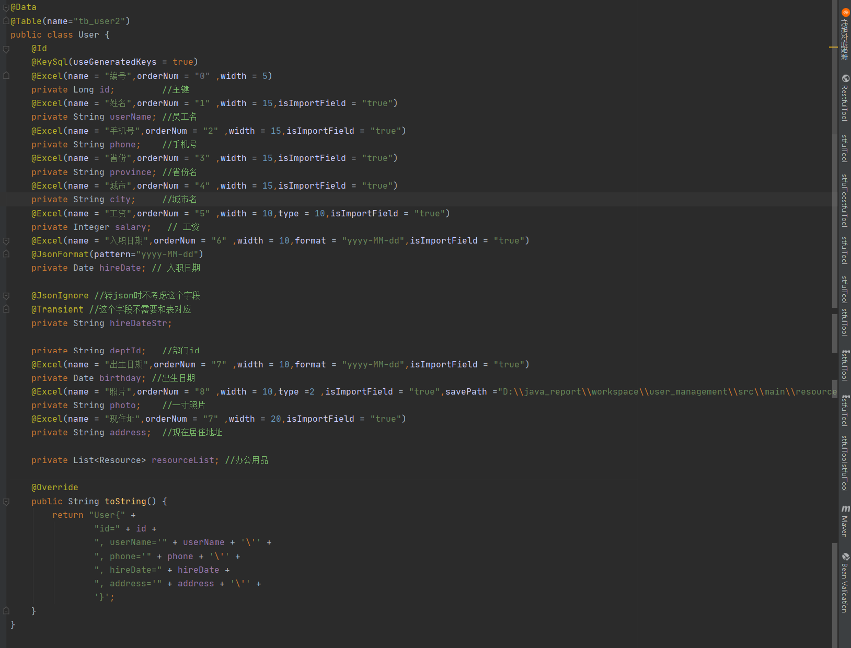Click the address field declaration
Screen dimensions: 851x648
[x=91, y=433]
